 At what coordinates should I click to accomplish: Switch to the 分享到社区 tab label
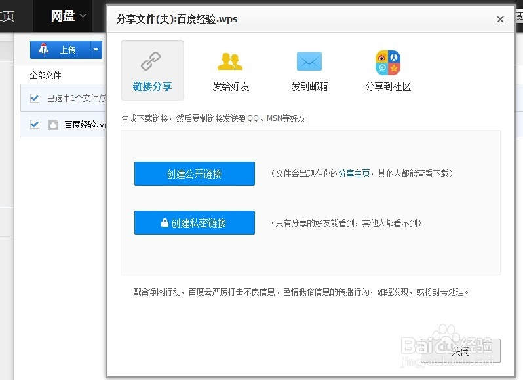point(388,86)
